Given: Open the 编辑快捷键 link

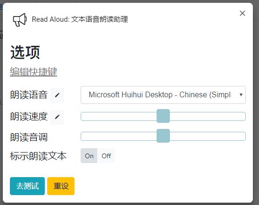Looking at the screenshot, I should 33,72.
